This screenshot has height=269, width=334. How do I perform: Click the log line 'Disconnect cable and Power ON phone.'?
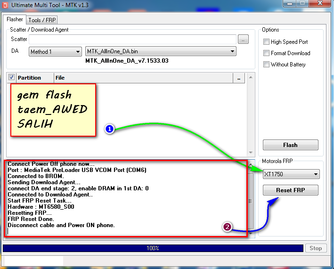click(61, 225)
